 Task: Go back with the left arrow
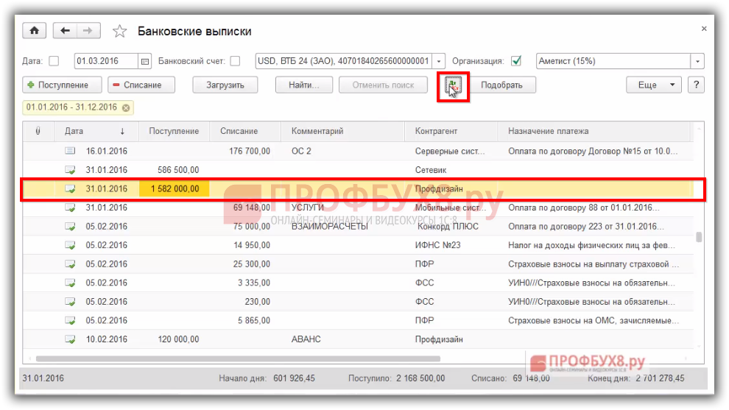tap(66, 31)
